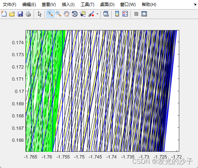Click the x-axis label -1.75
This screenshot has width=198, height=168.
79,157
